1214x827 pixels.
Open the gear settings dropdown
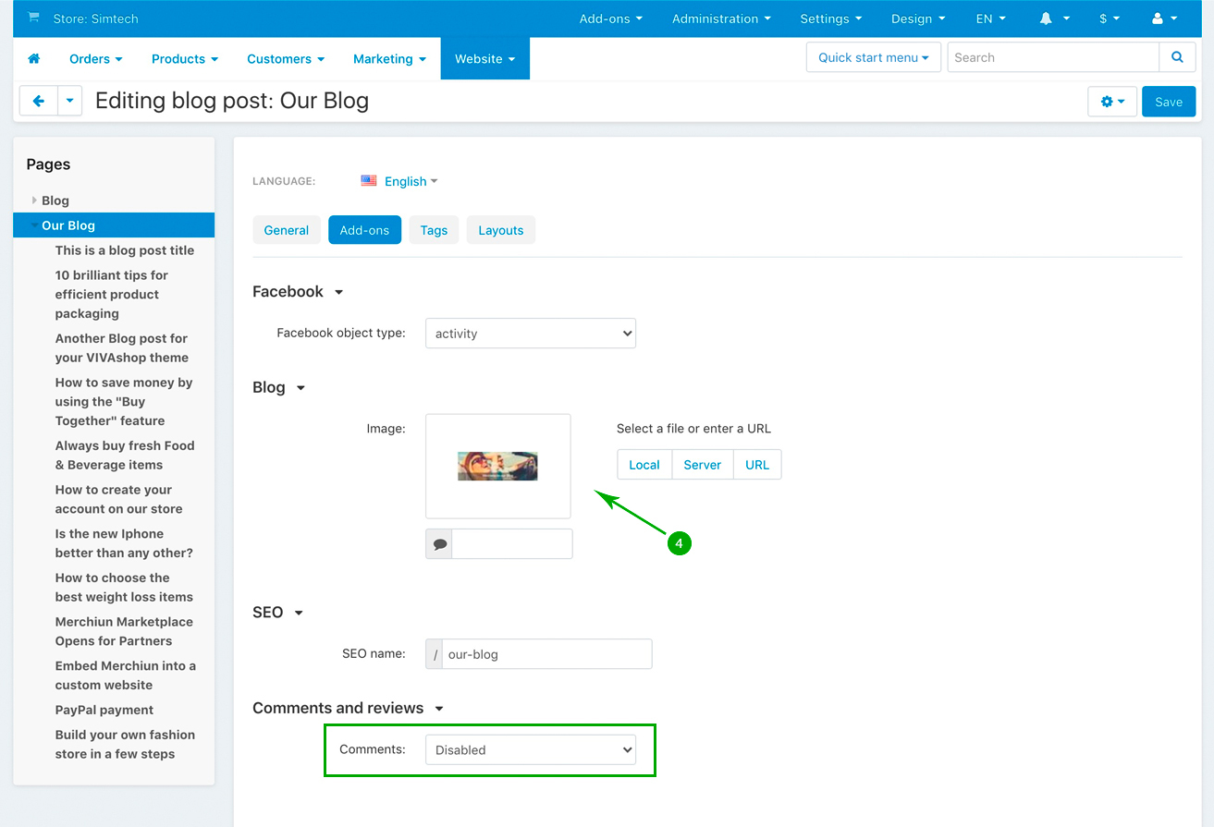tap(1111, 102)
